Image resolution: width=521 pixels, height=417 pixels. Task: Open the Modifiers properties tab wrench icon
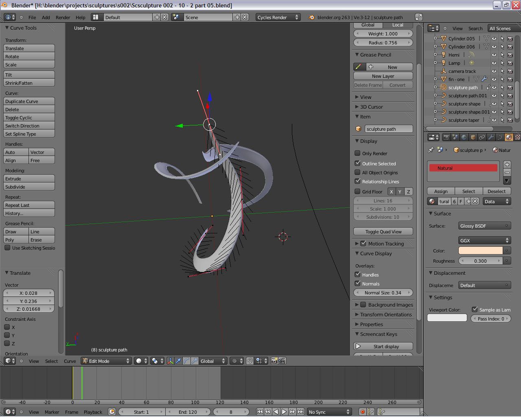point(491,137)
